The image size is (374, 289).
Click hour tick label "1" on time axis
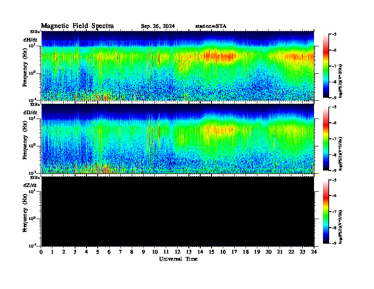52,252
